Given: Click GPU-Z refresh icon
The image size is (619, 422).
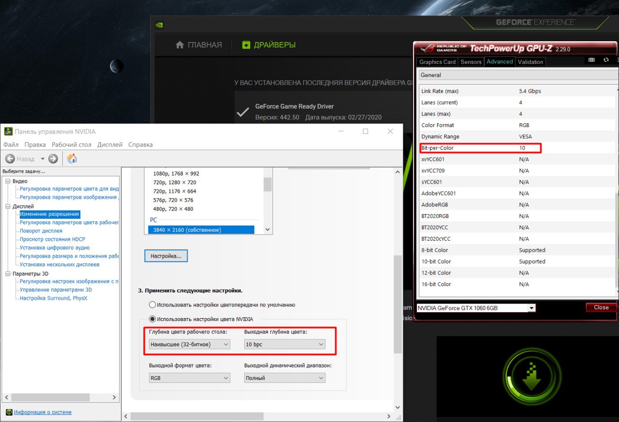Looking at the screenshot, I should (x=606, y=60).
